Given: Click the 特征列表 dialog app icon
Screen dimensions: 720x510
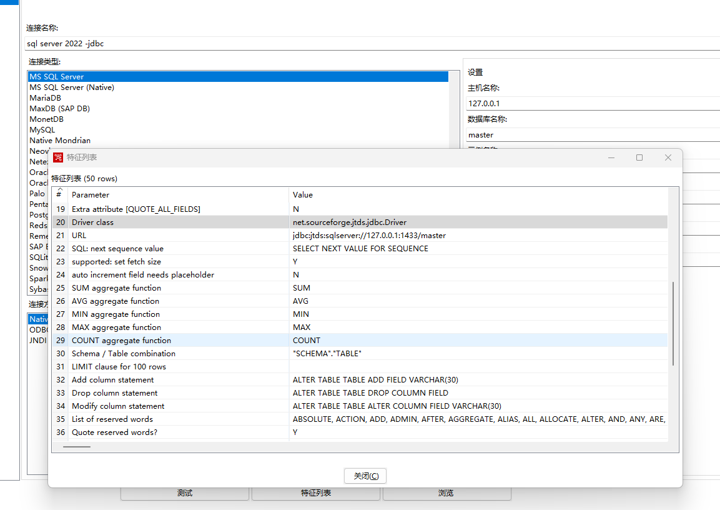Looking at the screenshot, I should 58,157.
